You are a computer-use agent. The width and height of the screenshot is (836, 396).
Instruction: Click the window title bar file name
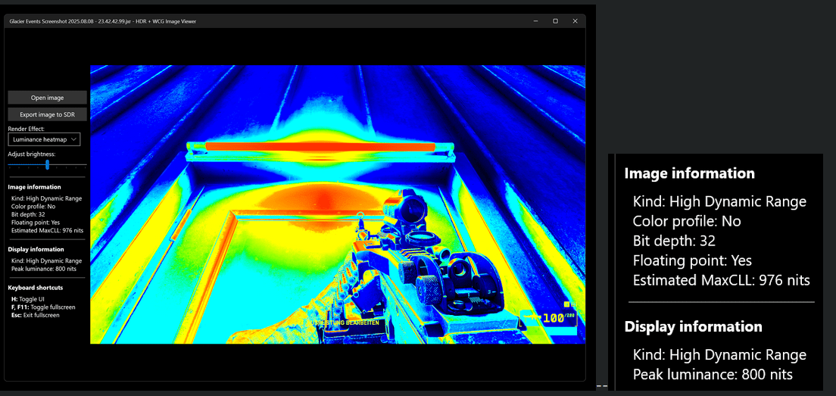pos(102,21)
